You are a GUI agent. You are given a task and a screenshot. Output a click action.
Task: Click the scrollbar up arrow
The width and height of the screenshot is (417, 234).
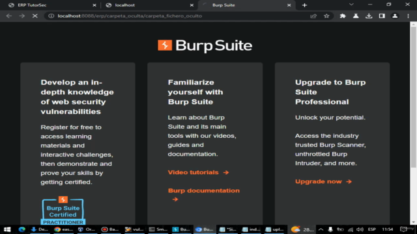click(x=413, y=24)
